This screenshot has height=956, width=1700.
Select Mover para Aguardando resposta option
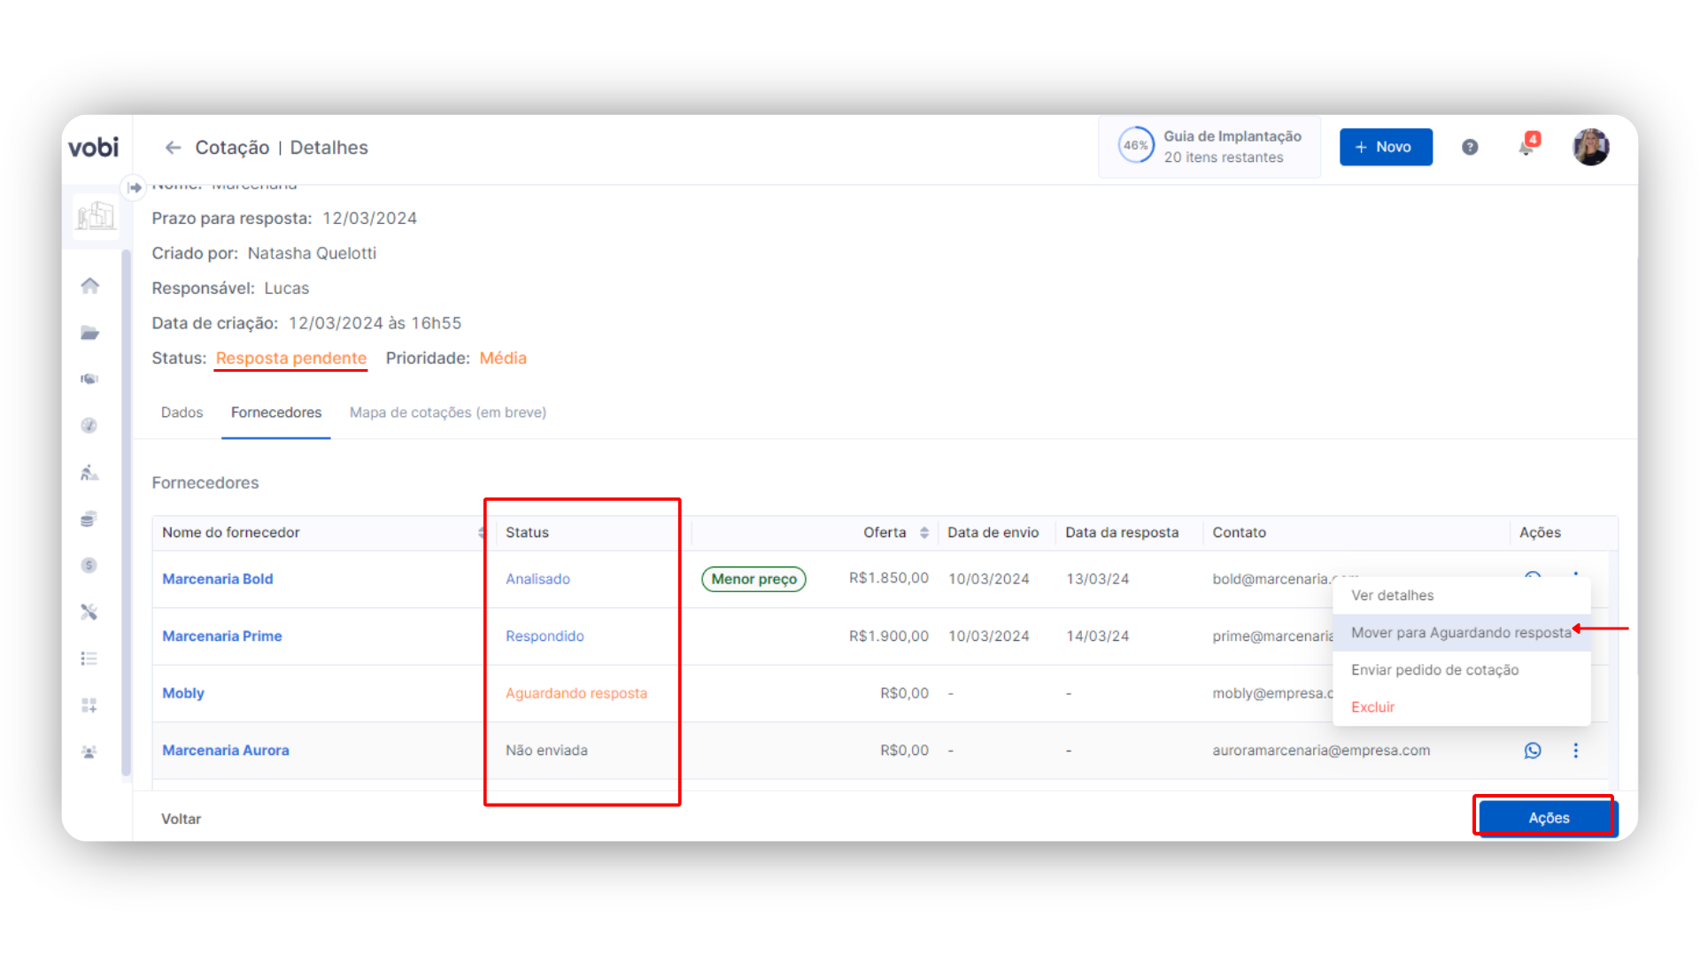coord(1460,633)
